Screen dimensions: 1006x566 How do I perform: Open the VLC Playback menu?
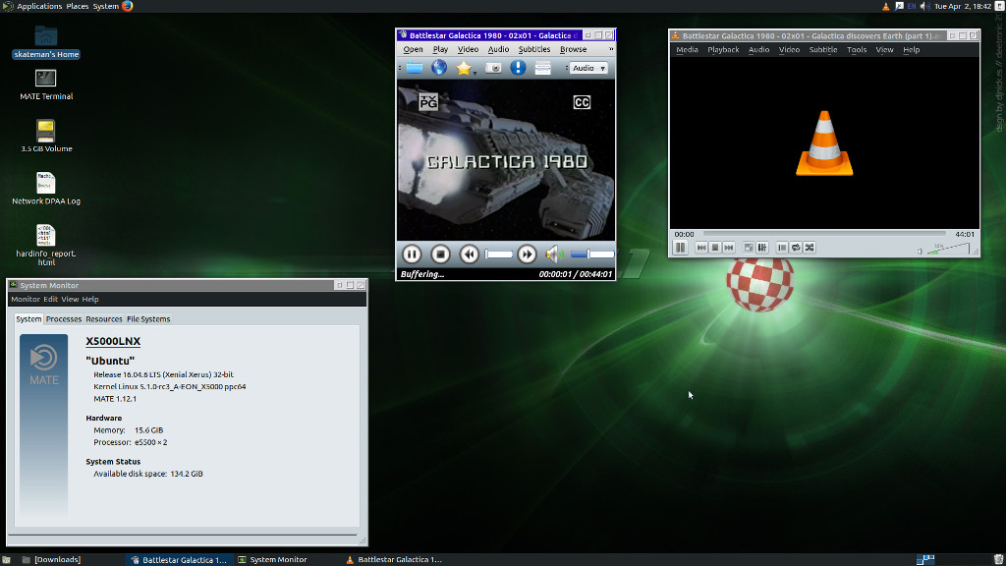tap(723, 49)
